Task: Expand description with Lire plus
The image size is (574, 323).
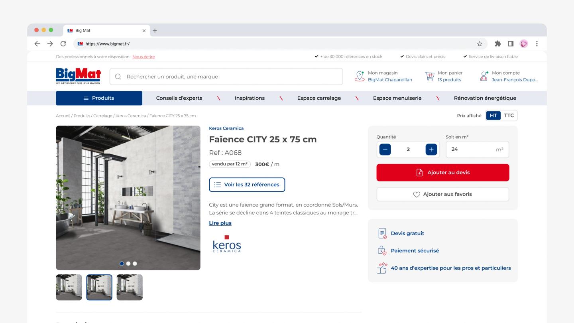Action: point(220,223)
